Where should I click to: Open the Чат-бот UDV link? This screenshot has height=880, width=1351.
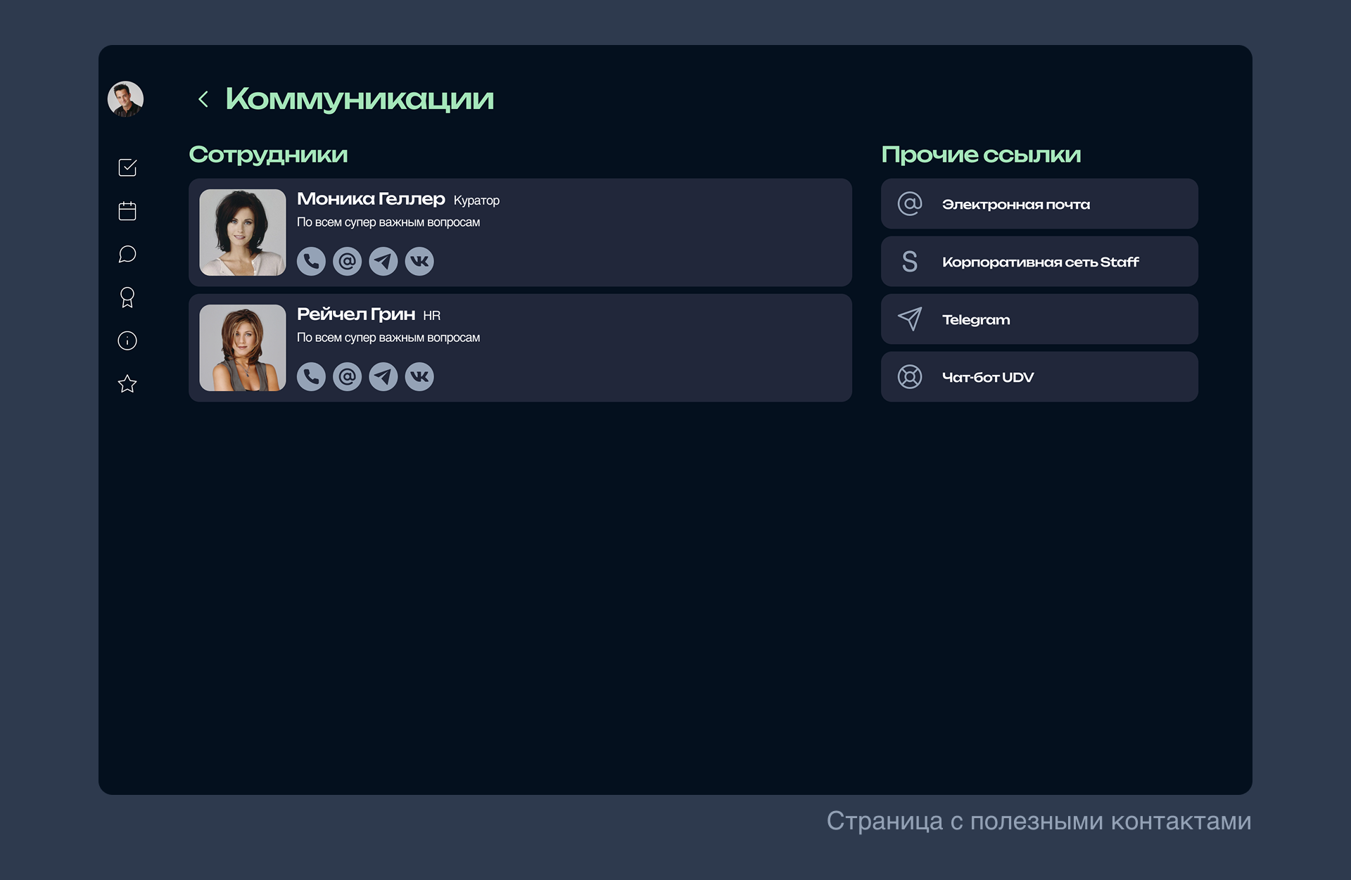(1039, 377)
